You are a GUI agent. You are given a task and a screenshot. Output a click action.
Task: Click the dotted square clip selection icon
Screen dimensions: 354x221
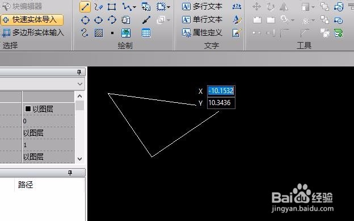tap(305, 7)
